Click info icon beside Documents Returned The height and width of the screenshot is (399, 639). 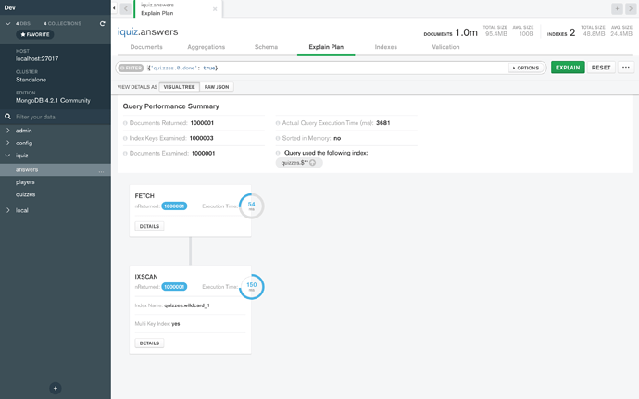click(x=126, y=123)
